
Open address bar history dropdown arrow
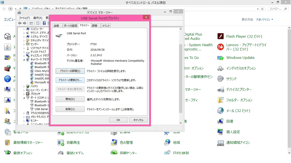pyautogui.click(x=258, y=9)
